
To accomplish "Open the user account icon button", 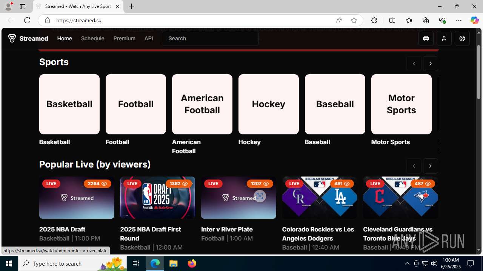I will click(444, 38).
